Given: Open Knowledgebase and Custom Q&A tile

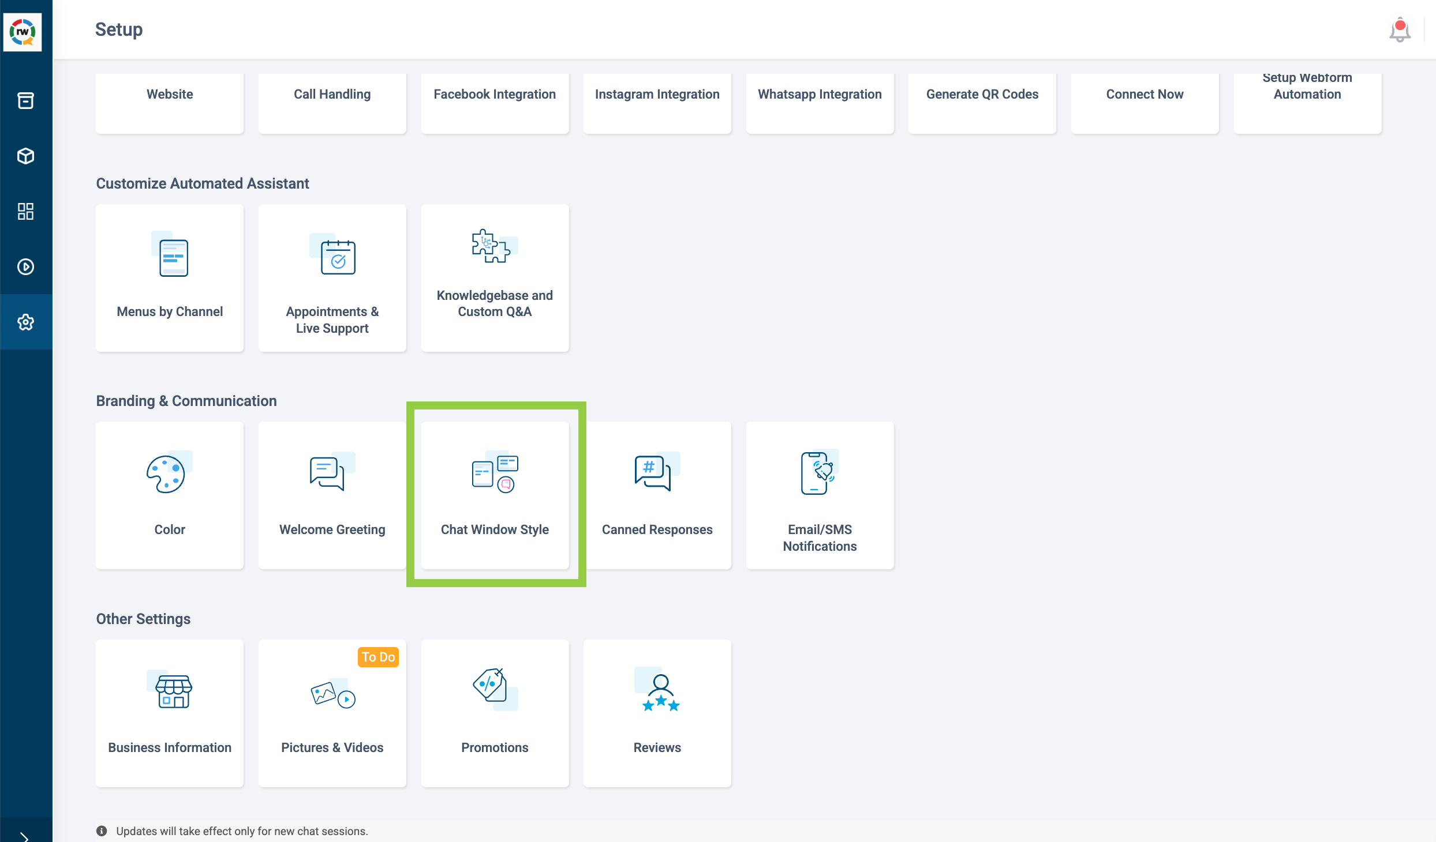Looking at the screenshot, I should [x=495, y=277].
